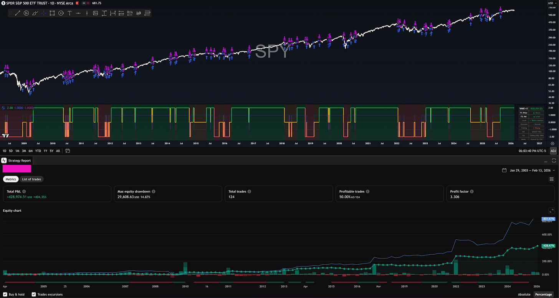Viewport: 559px width, 298px height.
Task: Set chart range to 1Y
Action: tap(45, 151)
